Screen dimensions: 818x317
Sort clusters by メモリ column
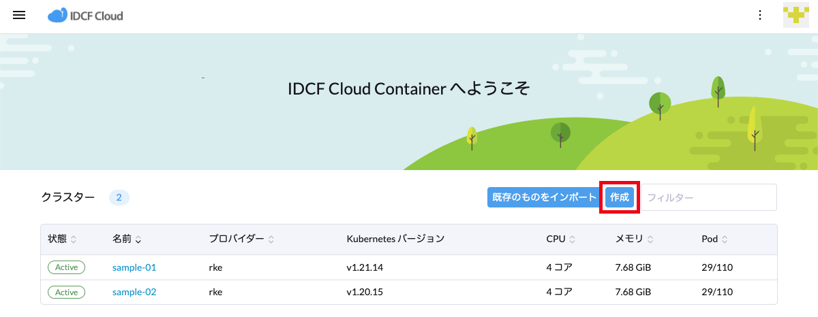pyautogui.click(x=634, y=239)
